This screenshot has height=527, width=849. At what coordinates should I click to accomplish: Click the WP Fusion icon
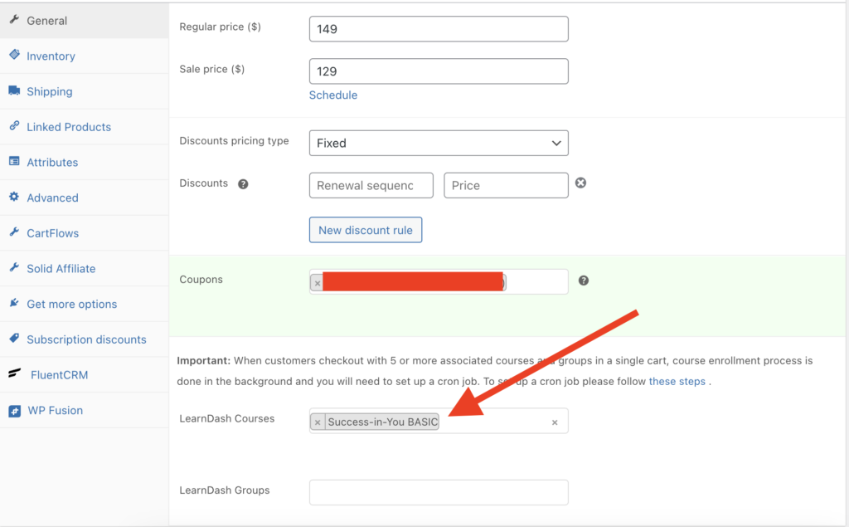tap(14, 410)
